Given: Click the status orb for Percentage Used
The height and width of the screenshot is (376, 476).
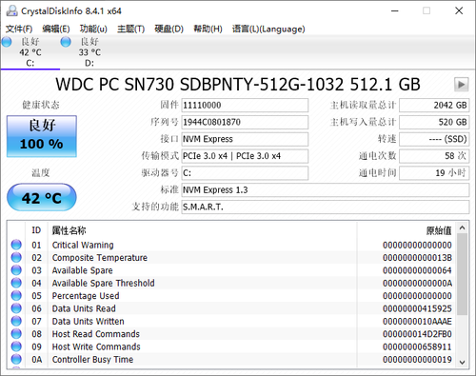Looking at the screenshot, I should pos(16,295).
